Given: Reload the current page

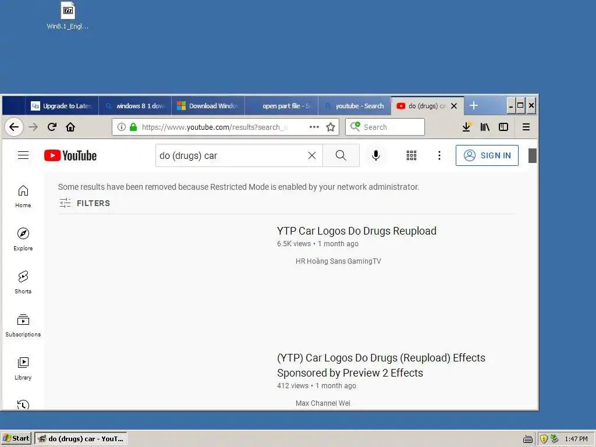Looking at the screenshot, I should [52, 127].
